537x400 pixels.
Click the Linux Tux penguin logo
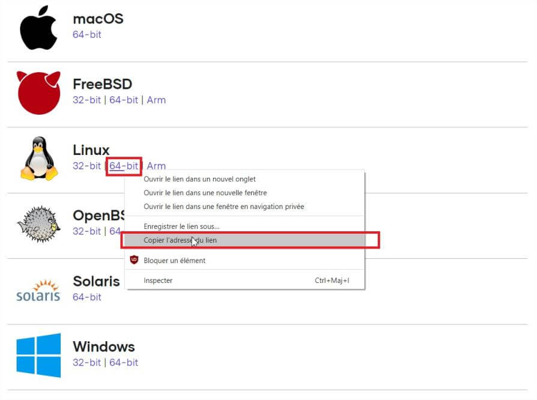(x=39, y=159)
